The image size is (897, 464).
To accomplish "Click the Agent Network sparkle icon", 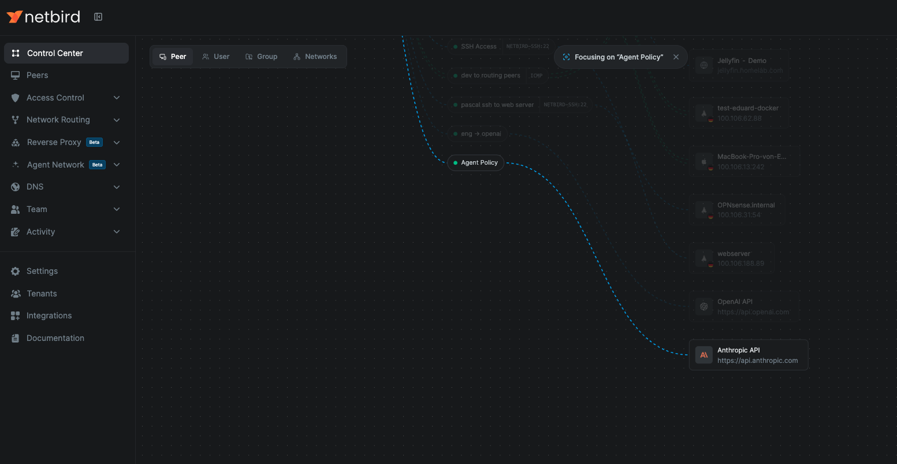I will [x=16, y=165].
